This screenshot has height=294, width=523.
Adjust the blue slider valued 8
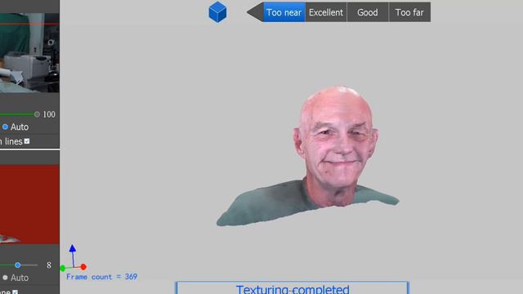[18, 265]
